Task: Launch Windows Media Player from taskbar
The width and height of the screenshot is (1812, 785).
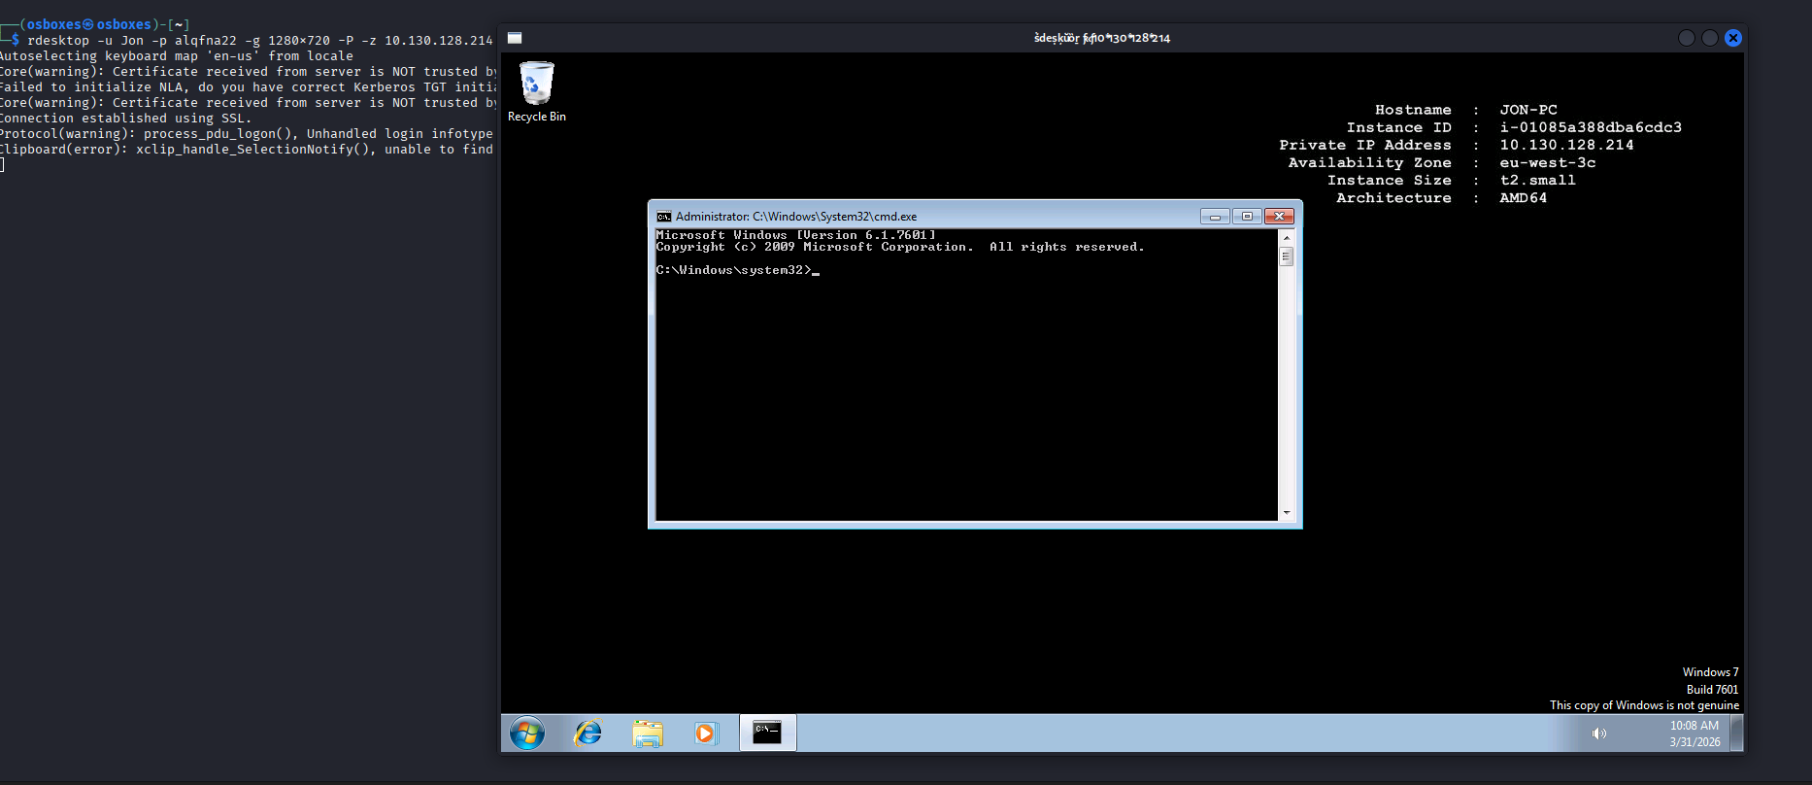Action: click(x=706, y=734)
